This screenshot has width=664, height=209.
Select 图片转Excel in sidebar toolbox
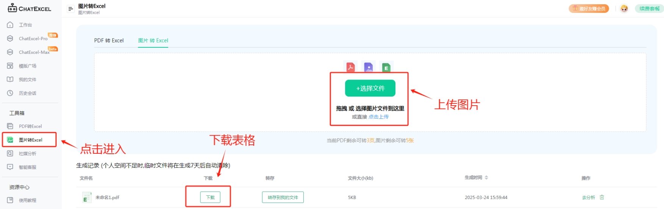coord(30,140)
